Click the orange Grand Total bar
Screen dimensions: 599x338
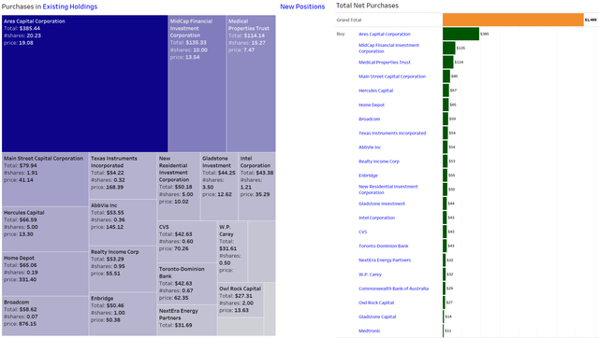point(513,20)
